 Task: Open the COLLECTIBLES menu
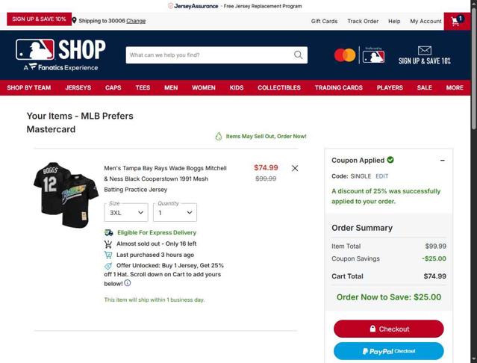point(279,87)
